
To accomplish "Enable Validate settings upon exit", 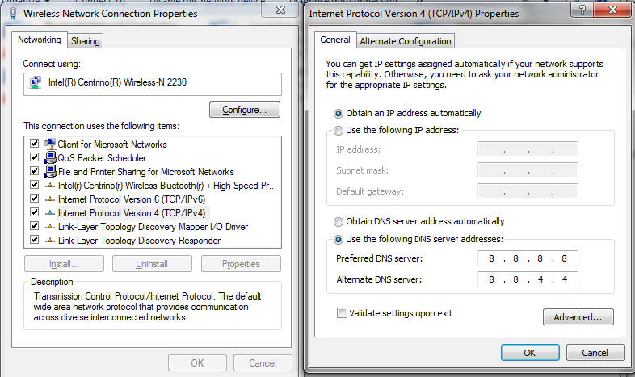I will tap(343, 313).
